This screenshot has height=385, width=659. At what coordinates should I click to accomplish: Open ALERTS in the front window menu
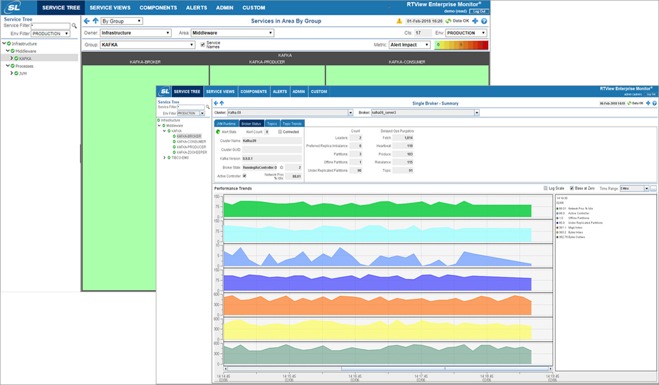[280, 91]
